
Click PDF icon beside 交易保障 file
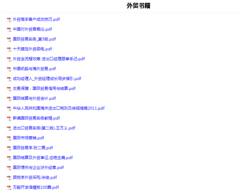9,89
